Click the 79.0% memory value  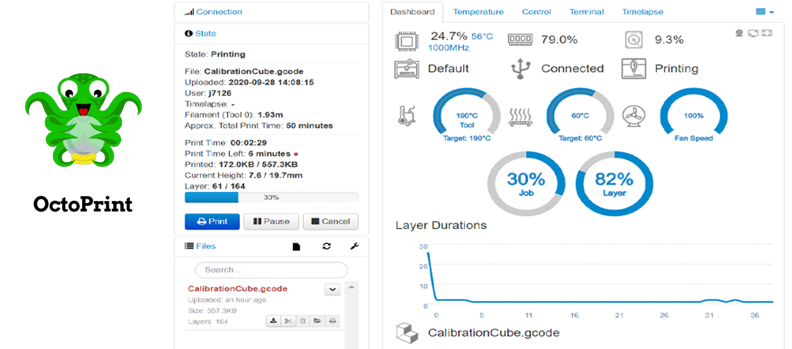(x=559, y=40)
